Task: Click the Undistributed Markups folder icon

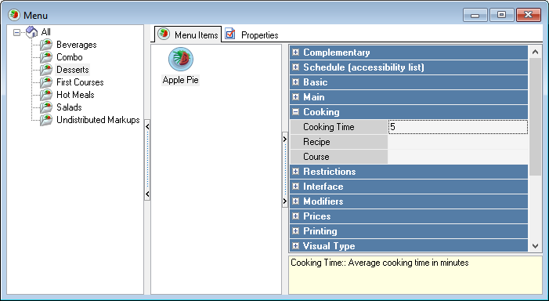Action: point(46,120)
